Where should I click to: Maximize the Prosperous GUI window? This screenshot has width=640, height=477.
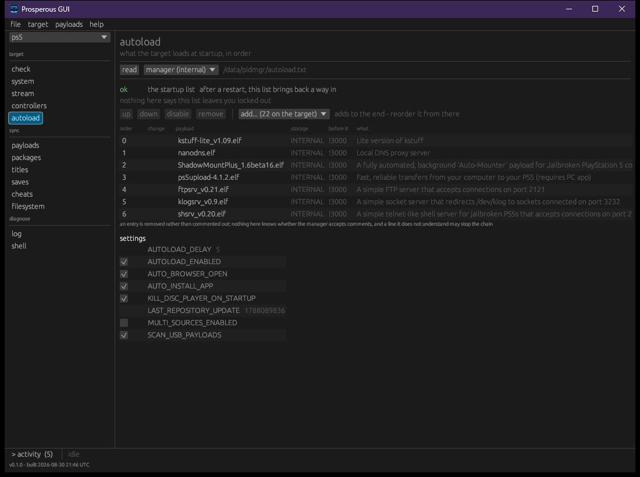pos(595,9)
